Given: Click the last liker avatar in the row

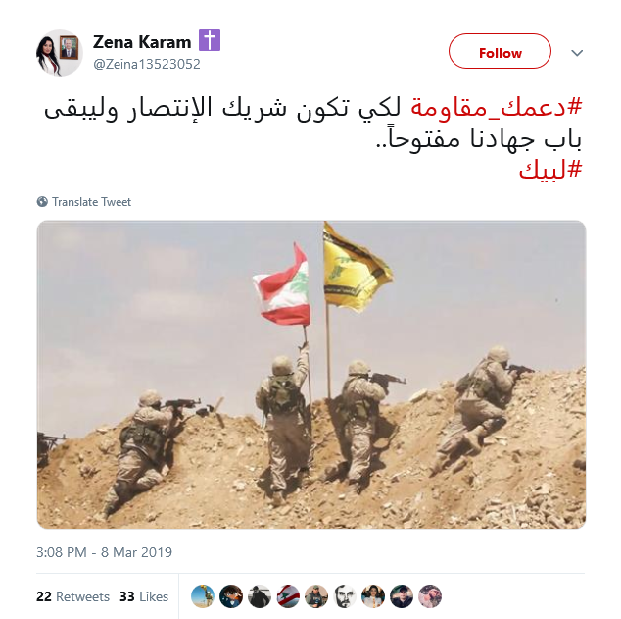Looking at the screenshot, I should [430, 596].
